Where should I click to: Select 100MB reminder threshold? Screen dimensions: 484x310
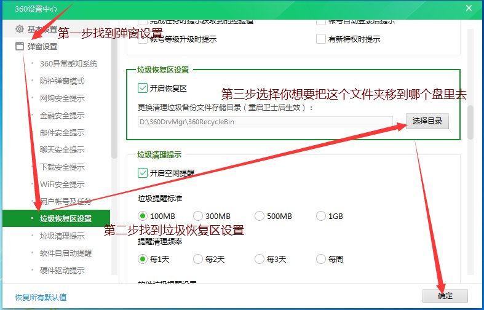click(142, 216)
